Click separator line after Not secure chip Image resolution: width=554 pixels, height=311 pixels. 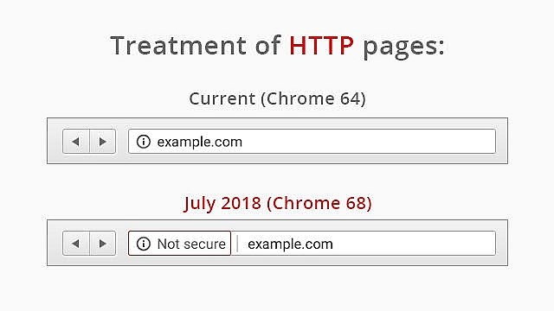[237, 244]
